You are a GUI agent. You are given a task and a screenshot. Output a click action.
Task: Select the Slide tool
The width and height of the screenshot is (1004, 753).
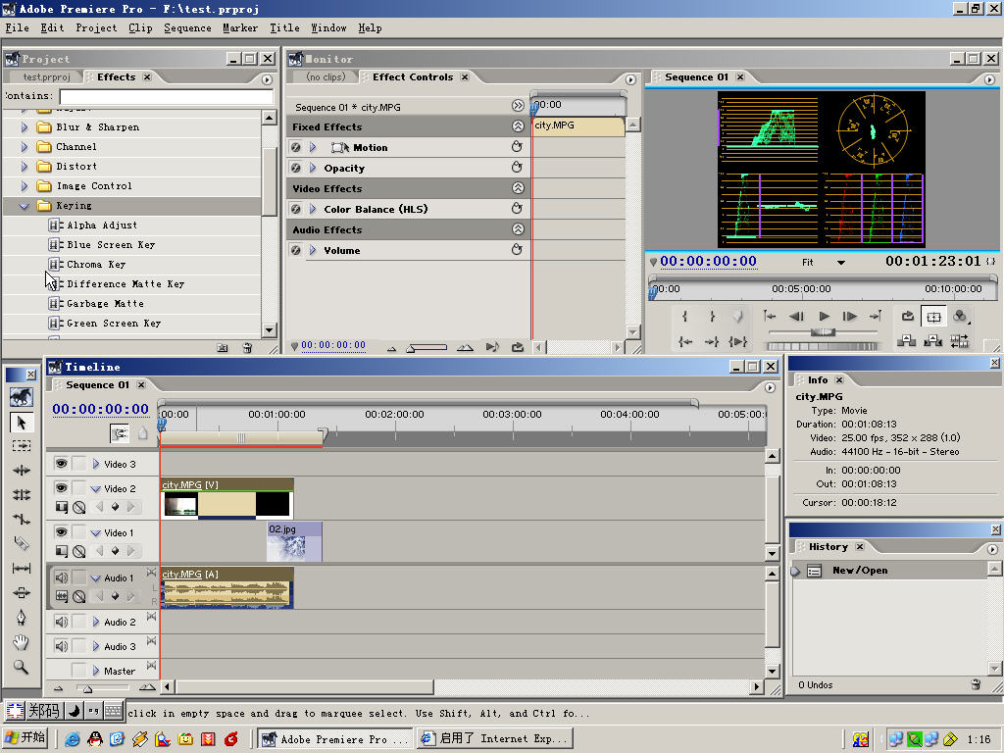pyautogui.click(x=22, y=592)
